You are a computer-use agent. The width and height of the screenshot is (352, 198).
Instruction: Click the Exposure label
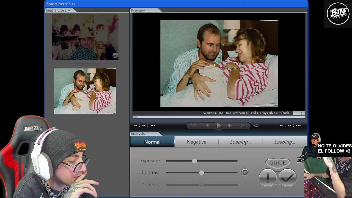(x=150, y=161)
